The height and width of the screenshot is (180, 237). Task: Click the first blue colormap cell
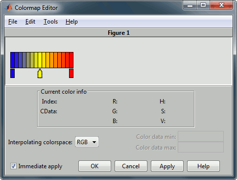[x=12, y=60]
